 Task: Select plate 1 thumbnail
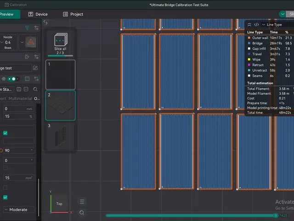click(60, 75)
